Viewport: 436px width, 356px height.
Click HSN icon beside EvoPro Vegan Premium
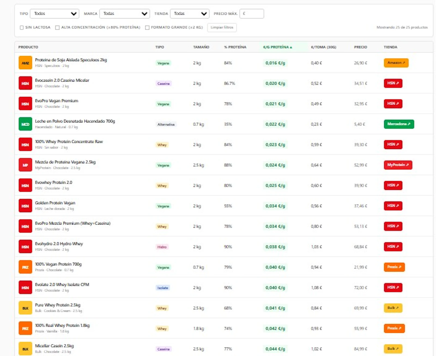(x=25, y=104)
